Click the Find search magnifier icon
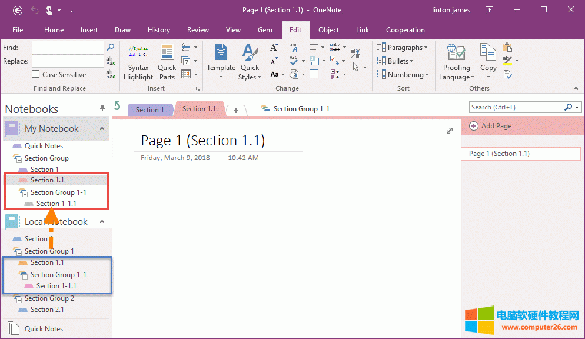The image size is (585, 339). pyautogui.click(x=110, y=47)
